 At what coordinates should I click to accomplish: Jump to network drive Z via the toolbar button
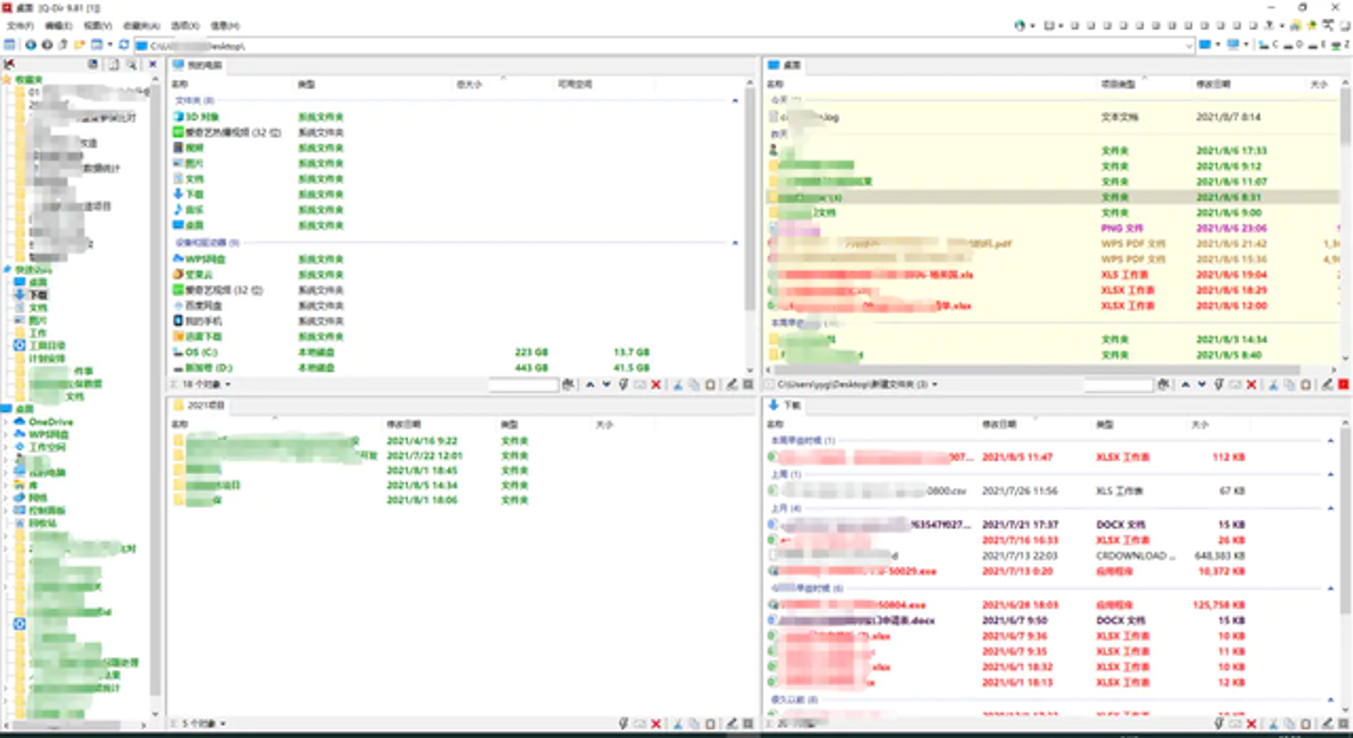tap(1340, 45)
